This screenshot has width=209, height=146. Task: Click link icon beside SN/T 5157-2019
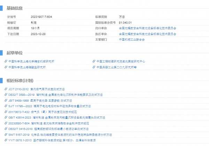6,135
